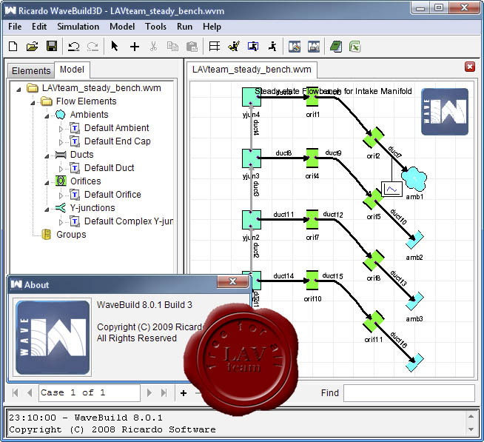Open the Run menu
This screenshot has width=484, height=442.
tap(184, 27)
